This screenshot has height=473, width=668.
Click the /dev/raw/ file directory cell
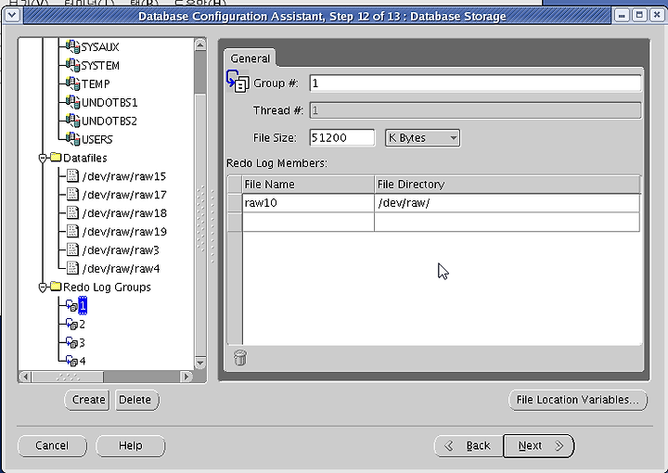[507, 203]
